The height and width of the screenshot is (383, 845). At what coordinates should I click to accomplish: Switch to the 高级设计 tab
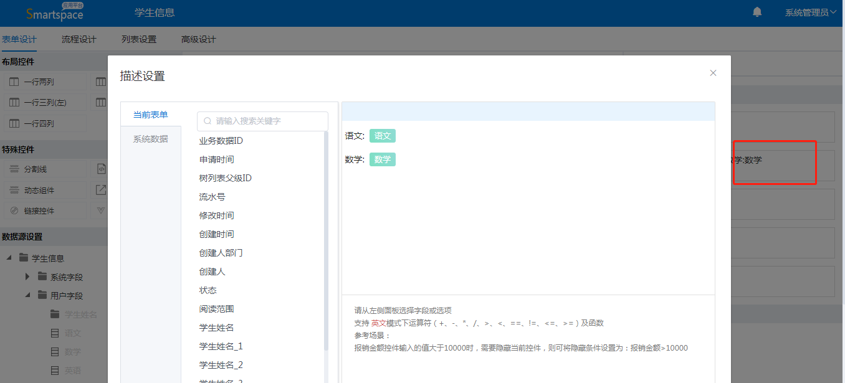click(x=199, y=39)
